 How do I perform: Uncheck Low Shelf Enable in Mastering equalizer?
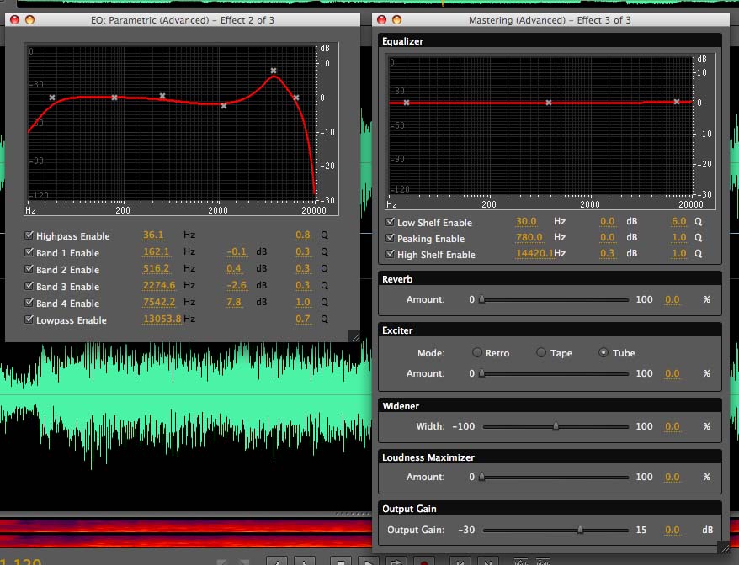pos(390,223)
